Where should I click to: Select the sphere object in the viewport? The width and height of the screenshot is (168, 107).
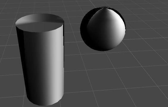coord(103,29)
